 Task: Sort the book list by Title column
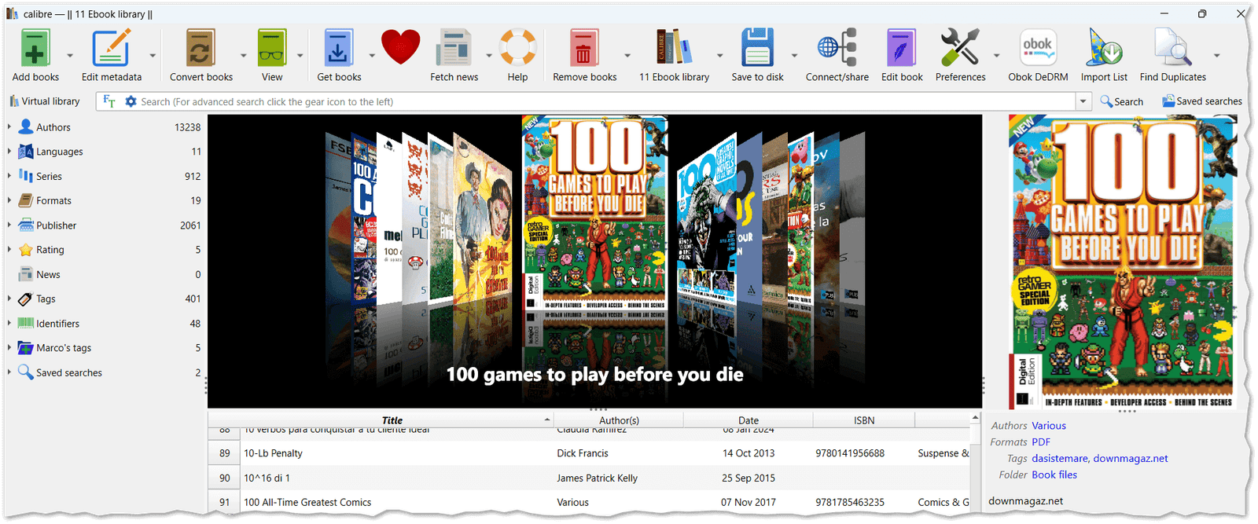pyautogui.click(x=392, y=420)
